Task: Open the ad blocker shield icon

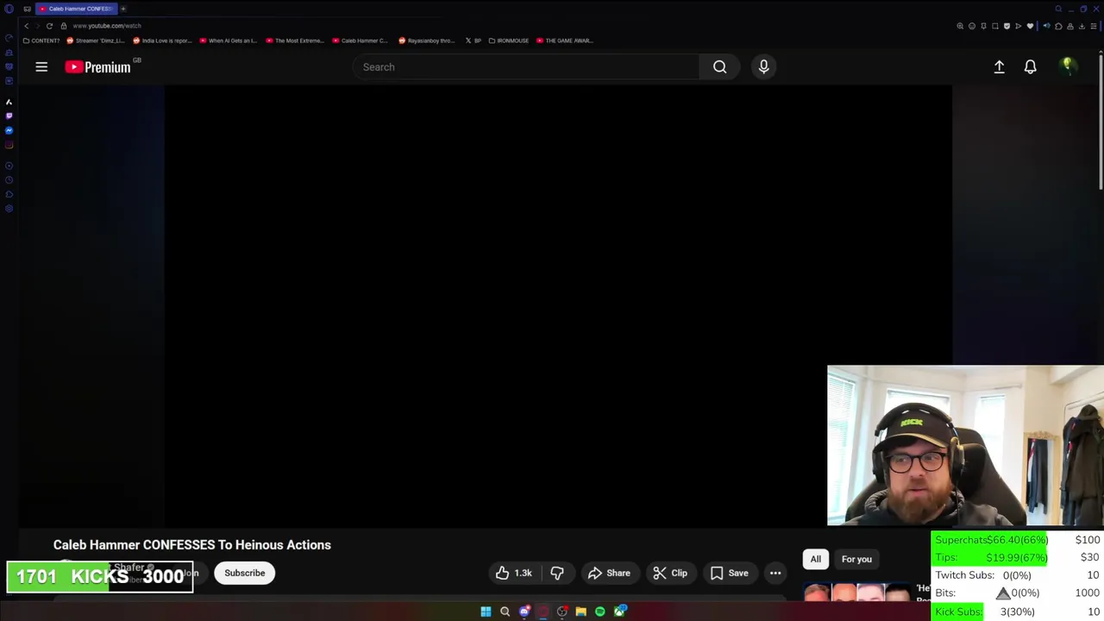Action: pyautogui.click(x=1007, y=26)
